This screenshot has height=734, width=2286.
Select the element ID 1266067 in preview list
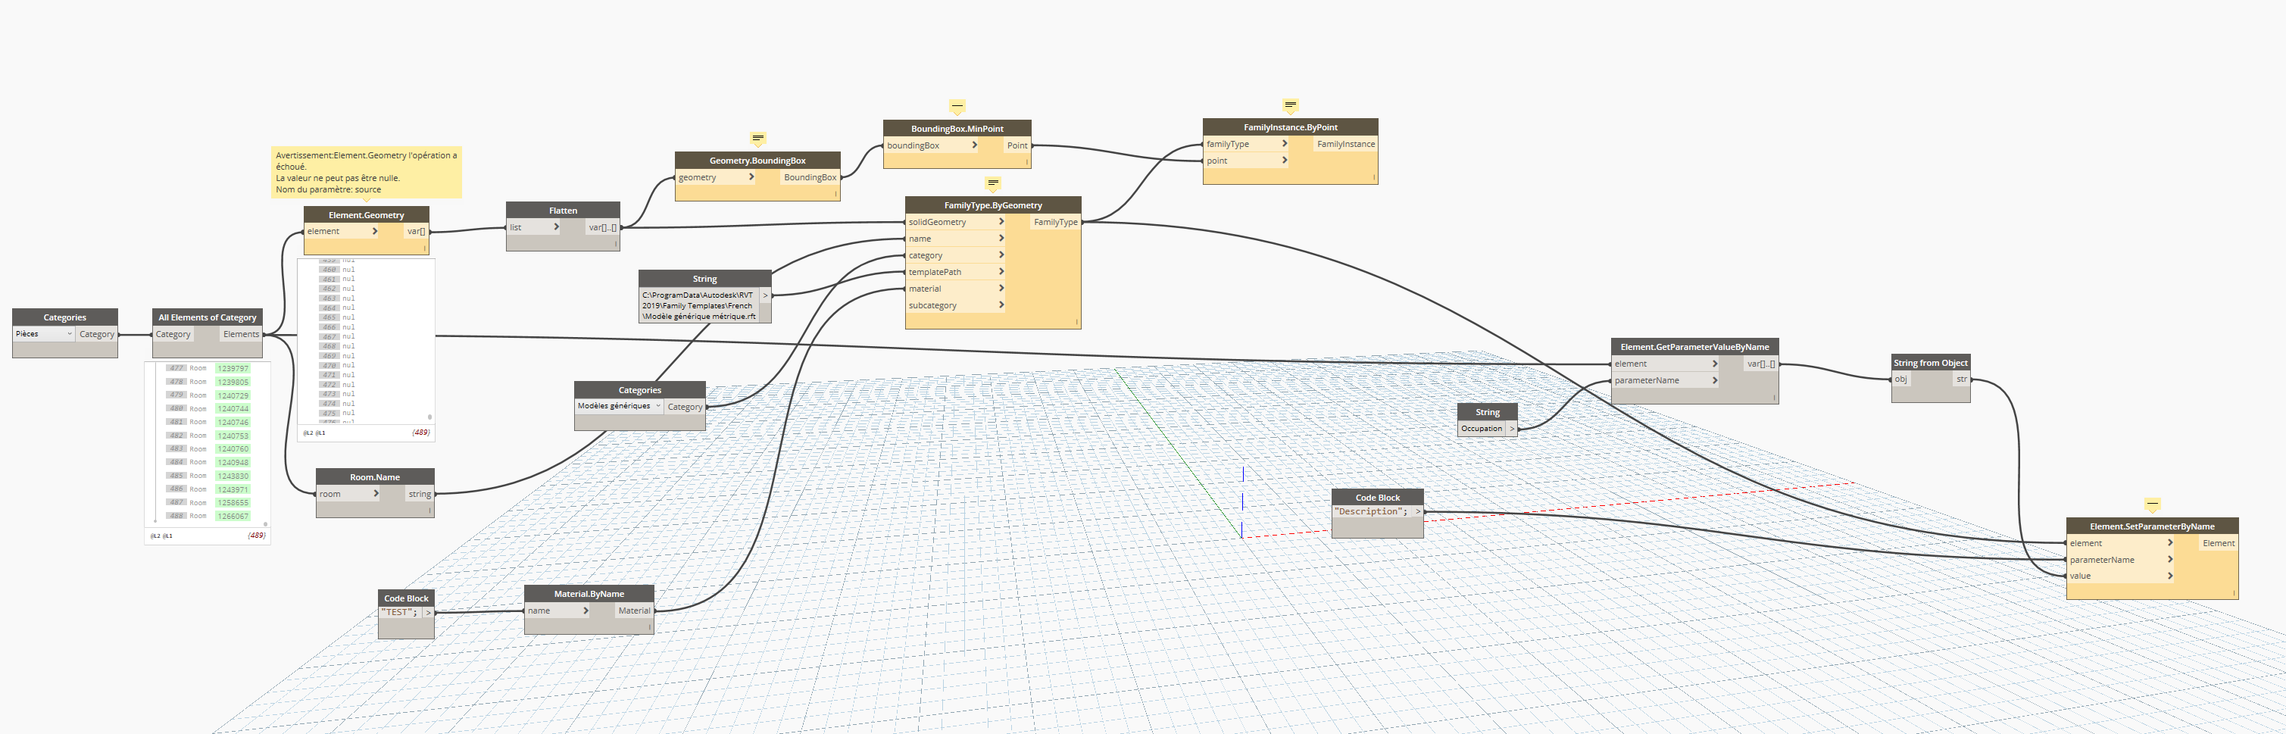pyautogui.click(x=233, y=516)
